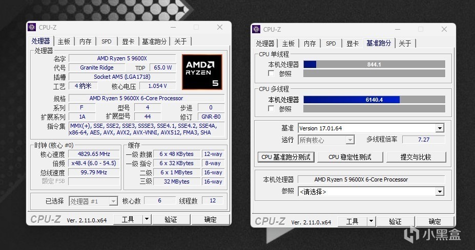The image size is (475, 250).
Task: Expand 工具 arrow in right window
Action: click(371, 221)
